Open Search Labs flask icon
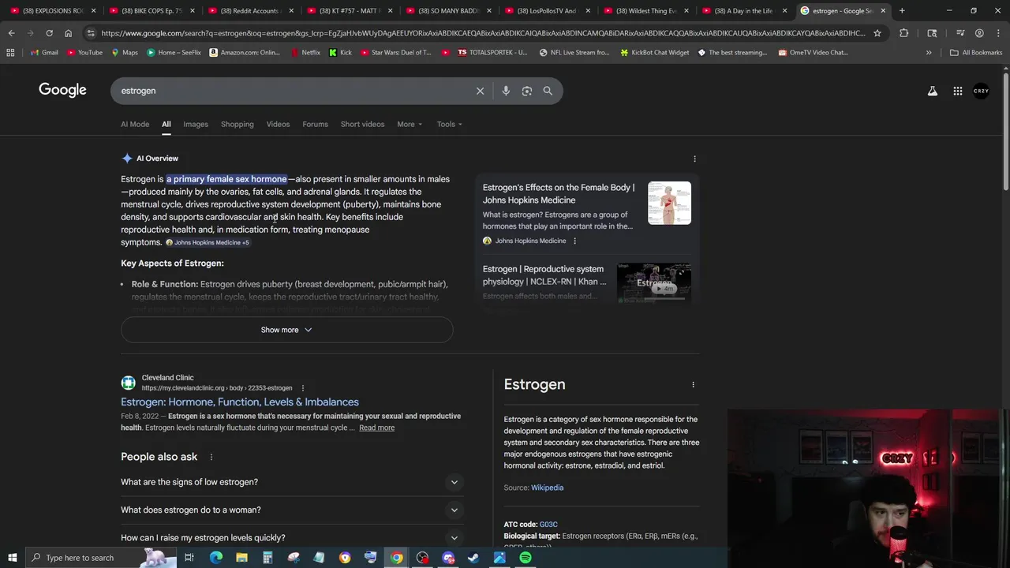This screenshot has height=568, width=1010. tap(933, 91)
